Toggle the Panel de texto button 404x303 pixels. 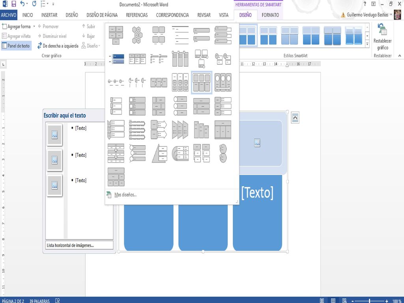[16, 46]
